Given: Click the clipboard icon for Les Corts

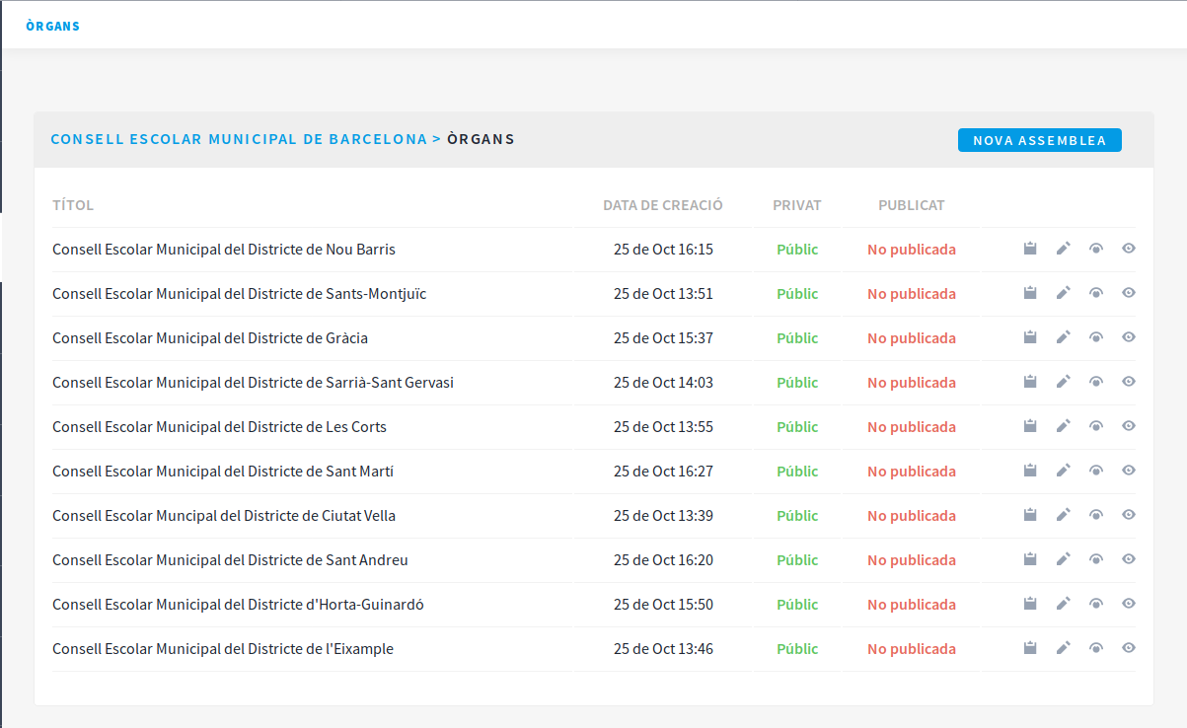Looking at the screenshot, I should tap(1030, 426).
